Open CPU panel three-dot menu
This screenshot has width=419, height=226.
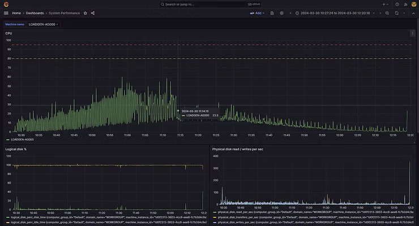(x=412, y=33)
